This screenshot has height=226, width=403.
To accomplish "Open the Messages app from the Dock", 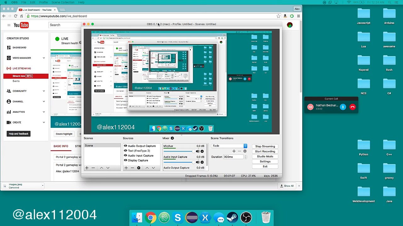I will [219, 218].
